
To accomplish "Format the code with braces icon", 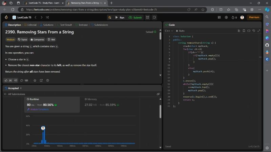I will tap(249, 31).
